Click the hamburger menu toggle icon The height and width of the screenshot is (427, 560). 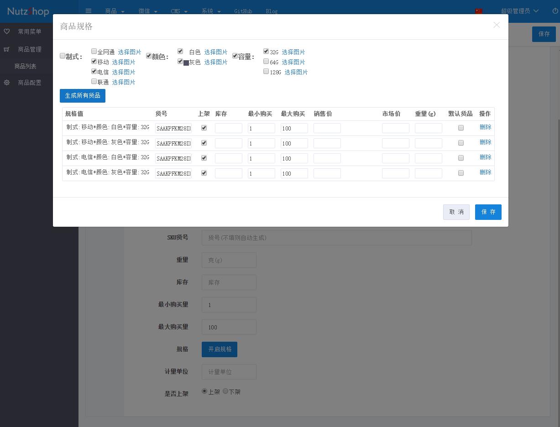pyautogui.click(x=89, y=11)
